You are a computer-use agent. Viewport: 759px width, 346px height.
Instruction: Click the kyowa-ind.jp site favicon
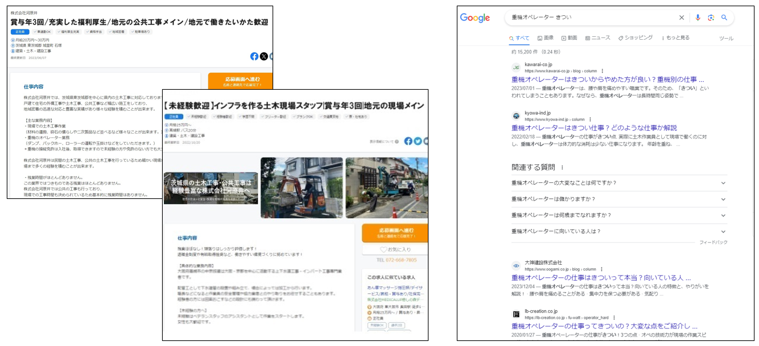516,116
